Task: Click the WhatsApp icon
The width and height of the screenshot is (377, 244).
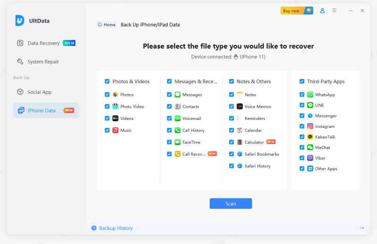Action: pyautogui.click(x=310, y=94)
